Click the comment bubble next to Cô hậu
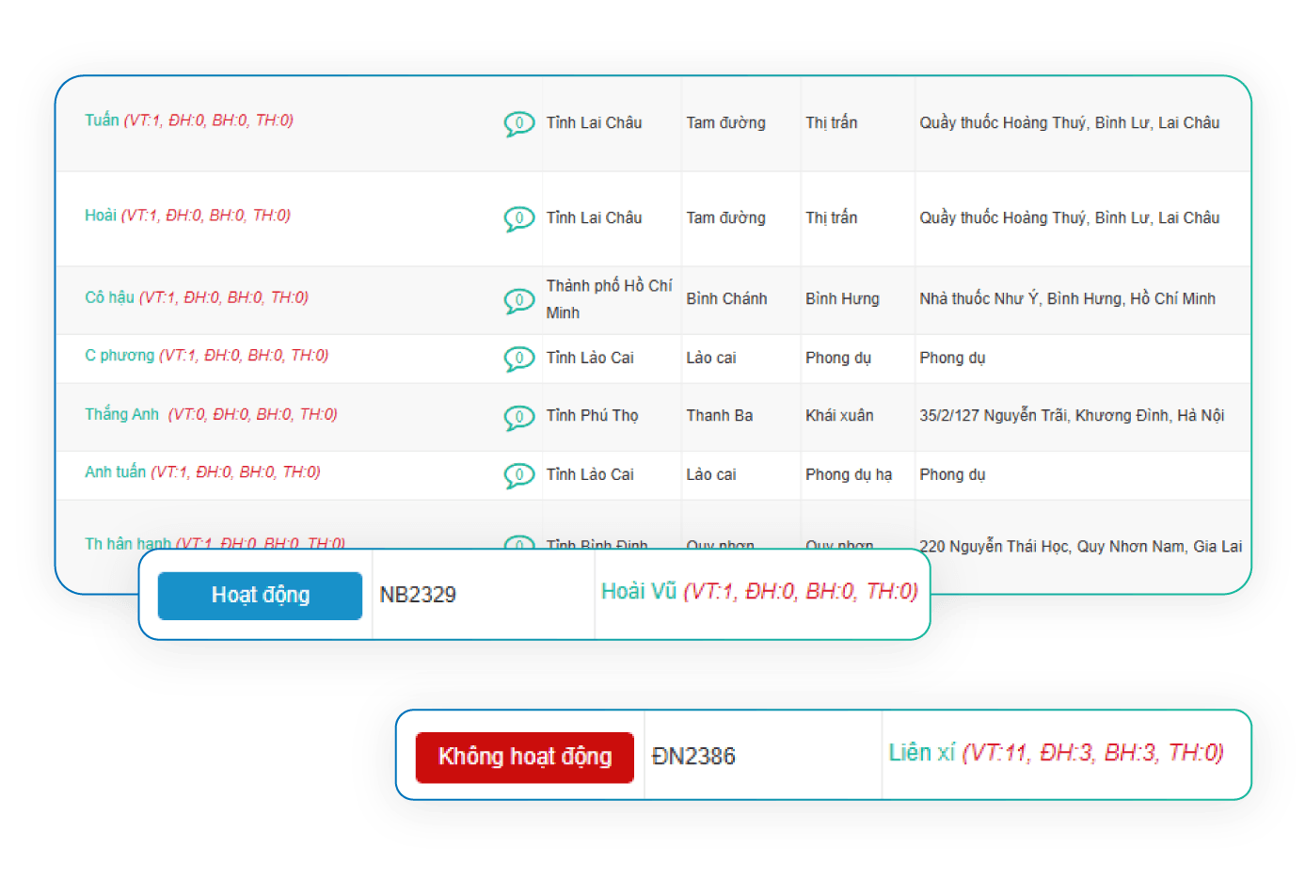The height and width of the screenshot is (879, 1305). 518,300
